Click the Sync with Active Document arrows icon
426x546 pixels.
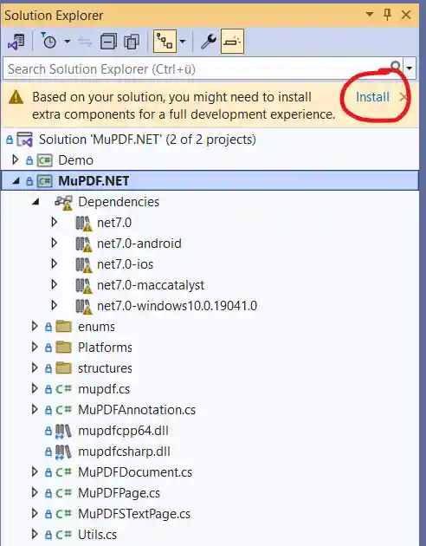(85, 42)
